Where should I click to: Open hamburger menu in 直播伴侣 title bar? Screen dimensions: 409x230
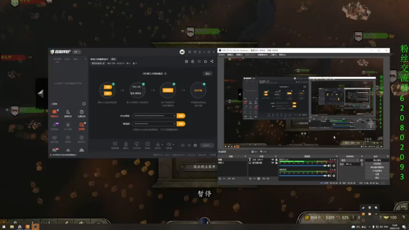point(199,52)
